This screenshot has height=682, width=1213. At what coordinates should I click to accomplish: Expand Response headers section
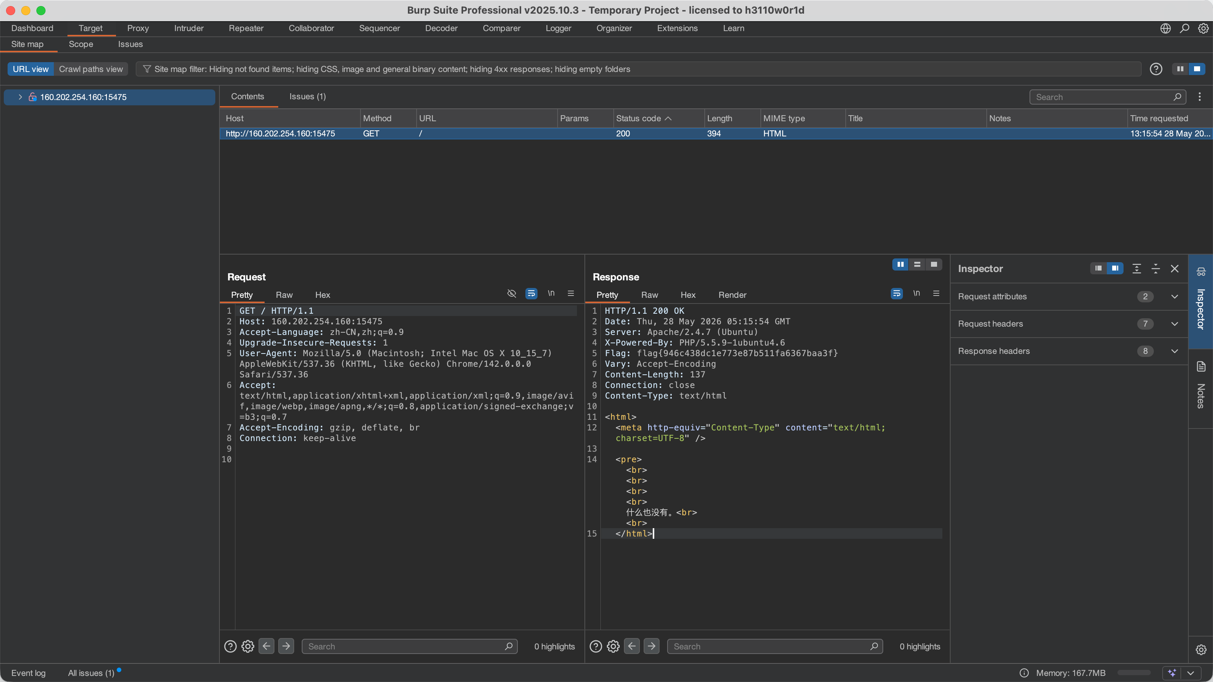click(1174, 351)
